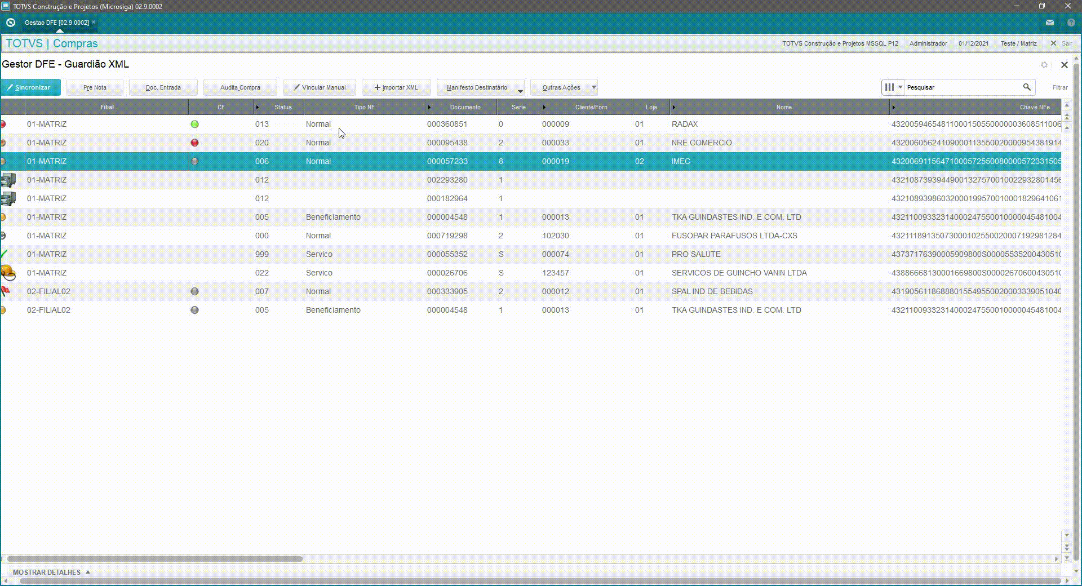Viewport: 1082px width, 586px height.
Task: Select the status cell 999
Action: coord(261,254)
